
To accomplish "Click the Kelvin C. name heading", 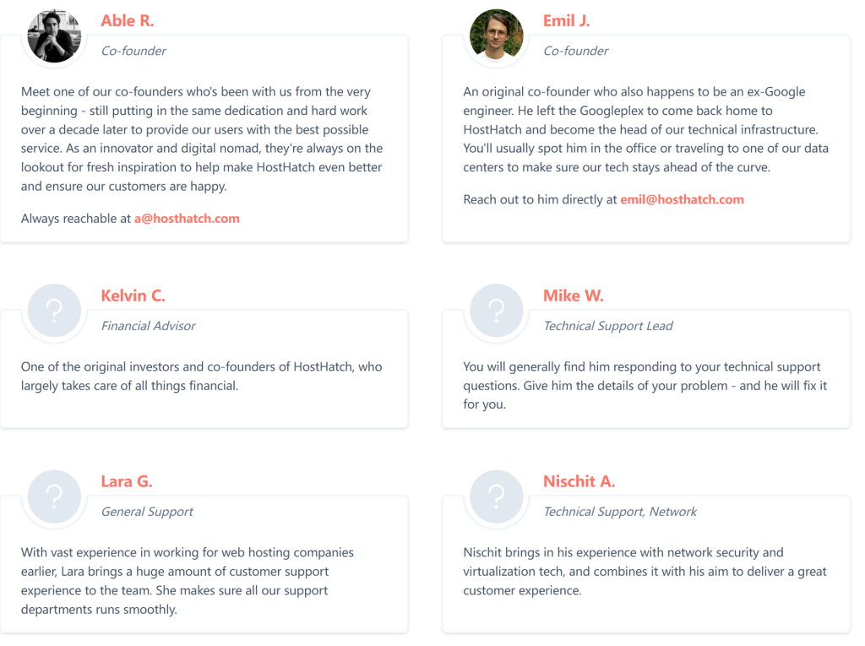I will click(x=133, y=296).
